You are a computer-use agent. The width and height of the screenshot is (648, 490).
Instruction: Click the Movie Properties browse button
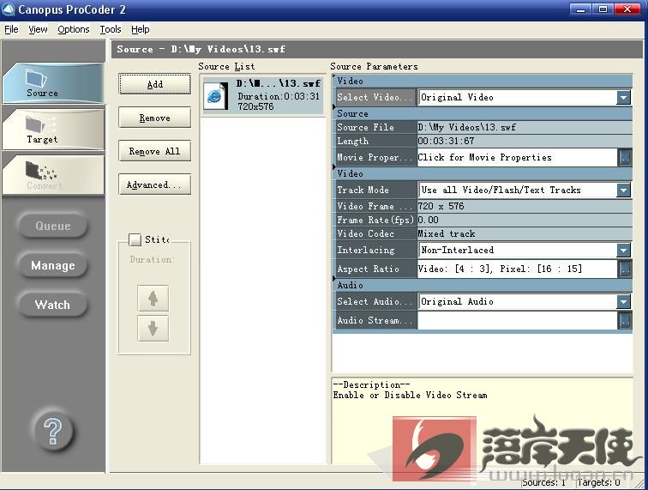click(625, 158)
